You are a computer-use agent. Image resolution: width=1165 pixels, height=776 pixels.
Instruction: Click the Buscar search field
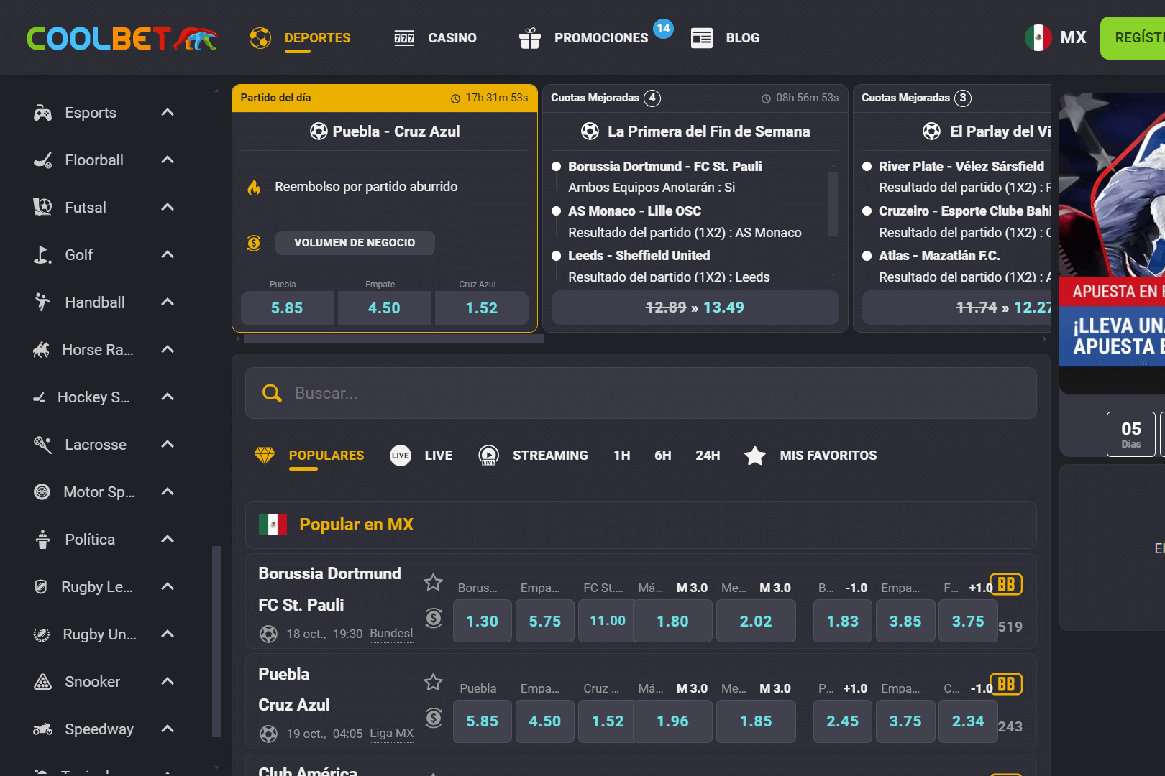click(641, 393)
